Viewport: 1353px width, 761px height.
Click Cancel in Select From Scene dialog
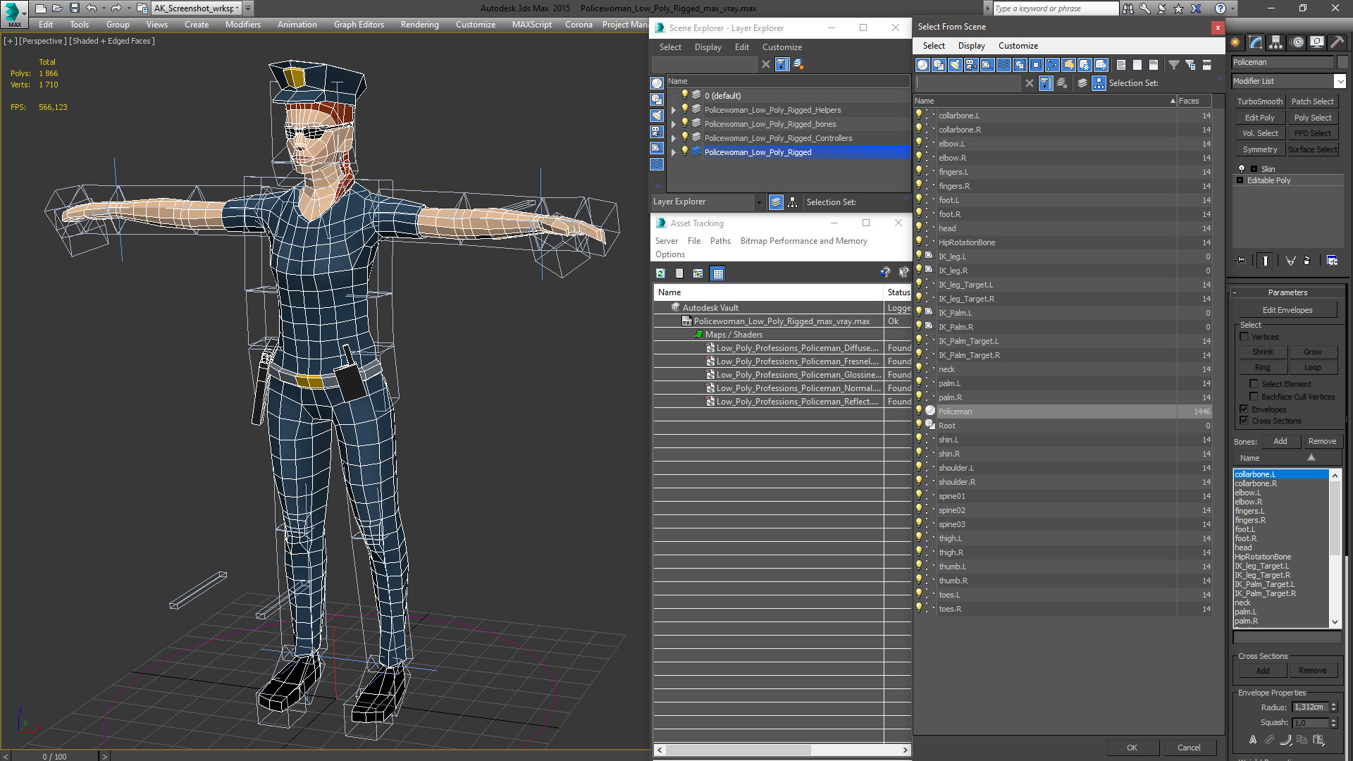tap(1189, 748)
